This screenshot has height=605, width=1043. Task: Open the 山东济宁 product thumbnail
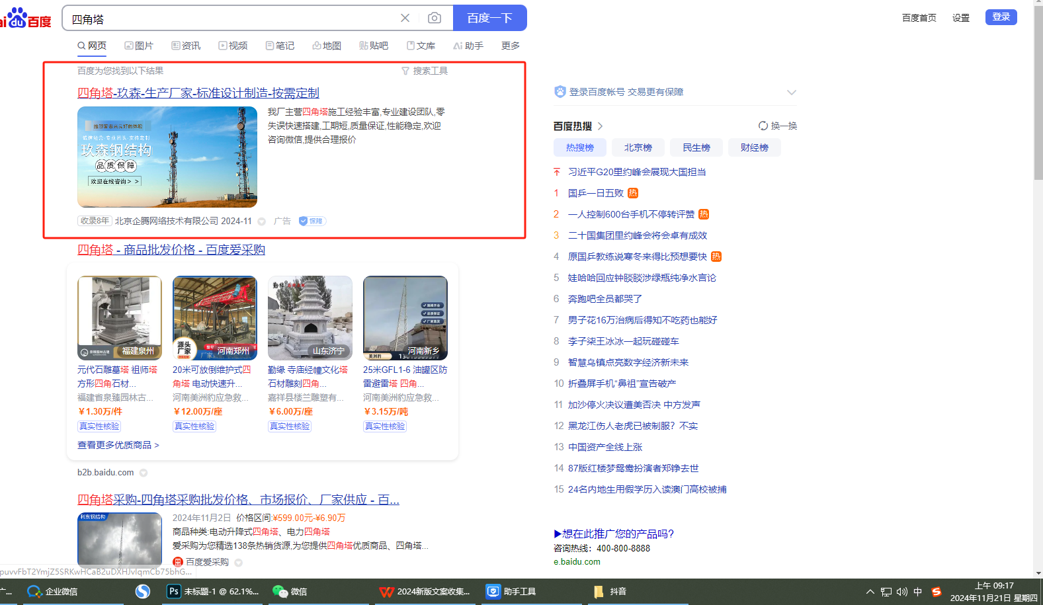pos(310,318)
